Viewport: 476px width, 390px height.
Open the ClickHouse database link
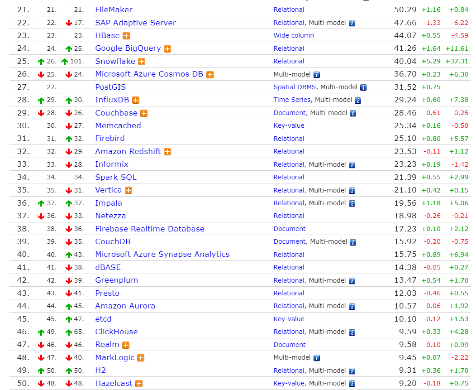[117, 332]
